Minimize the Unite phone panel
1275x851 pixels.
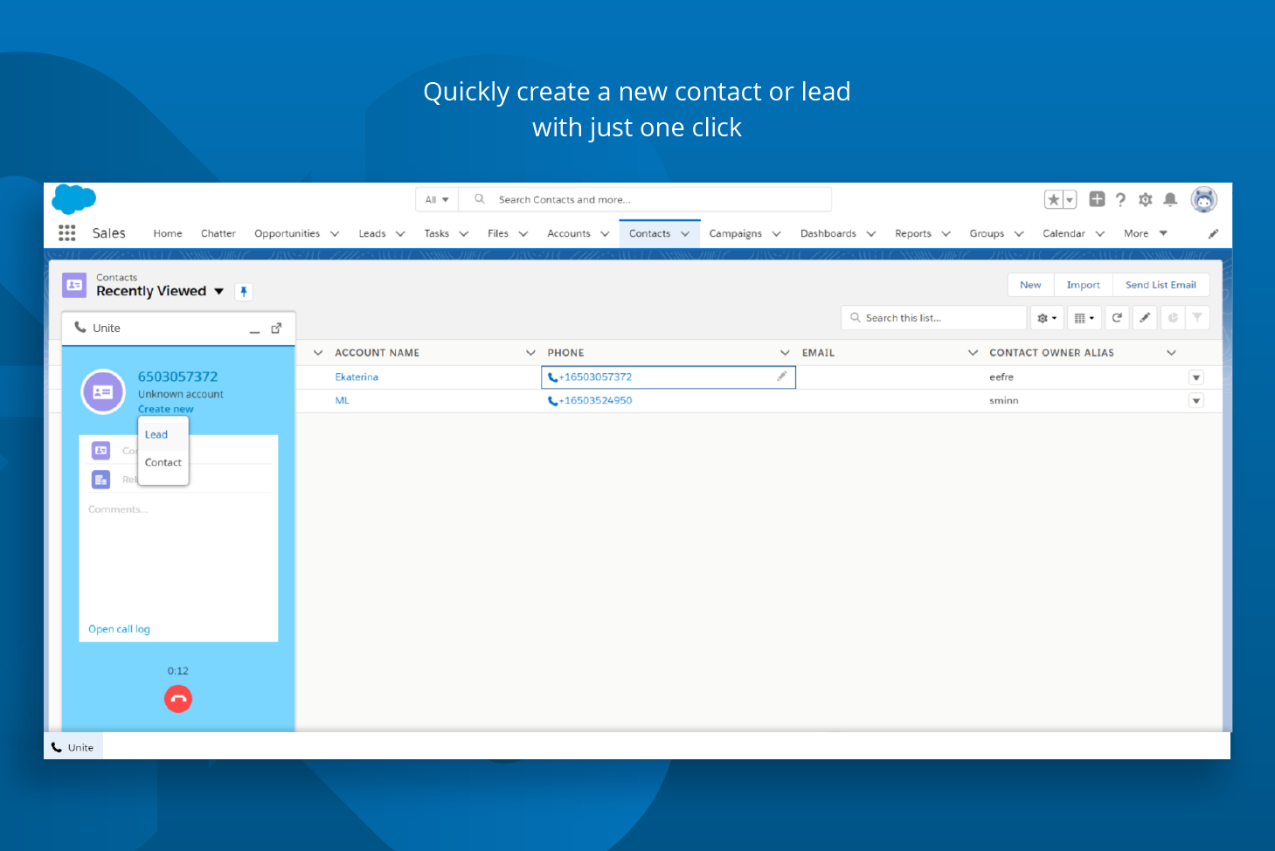pos(254,329)
